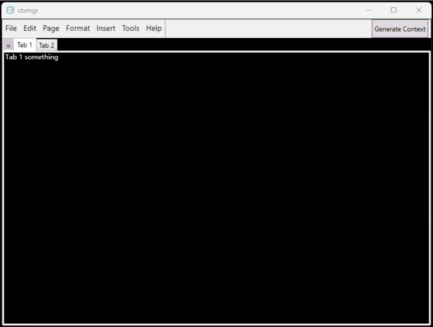
Task: Place cursor on the 'Tab 1 something' line
Action: pyautogui.click(x=32, y=57)
